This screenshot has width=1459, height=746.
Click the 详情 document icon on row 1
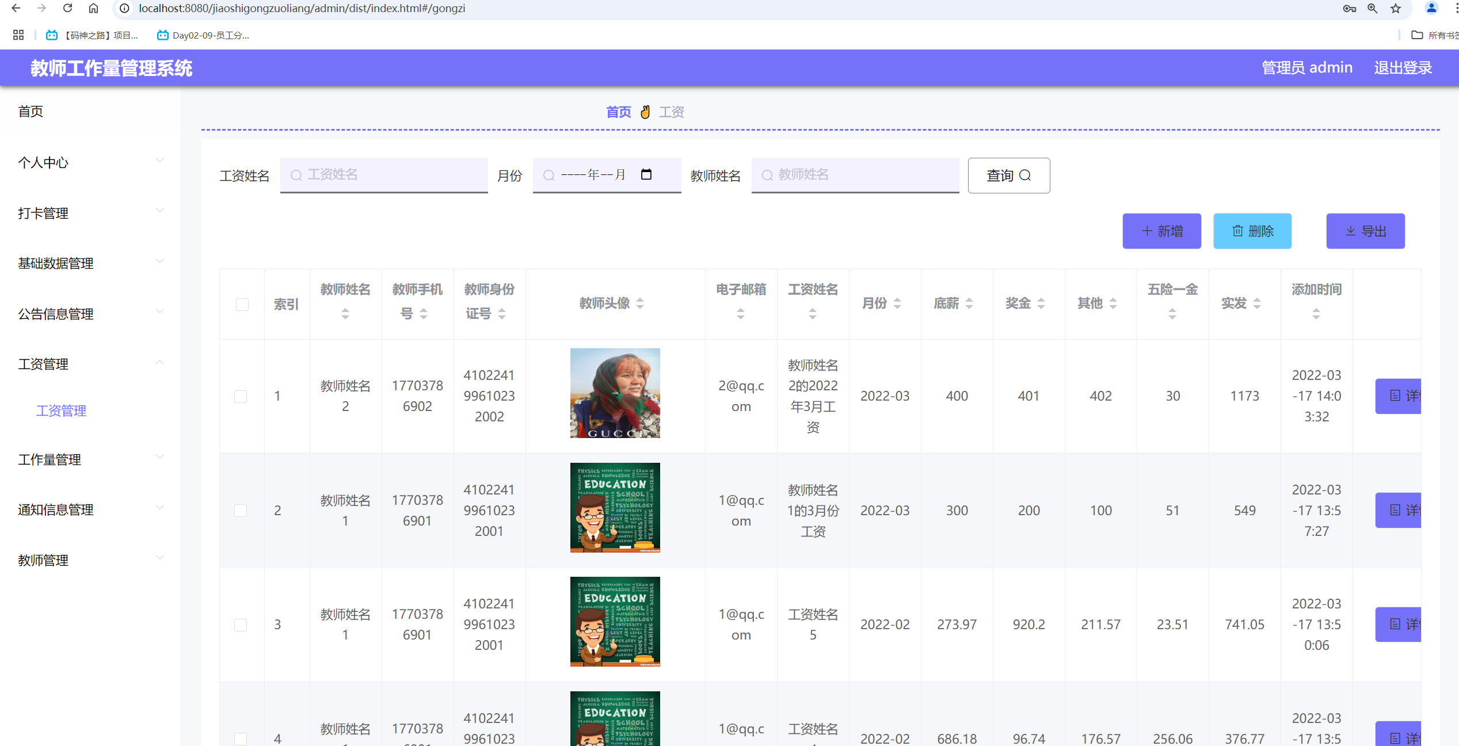click(1394, 396)
